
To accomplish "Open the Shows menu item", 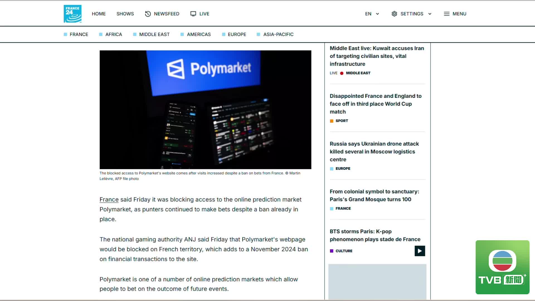I will 125,14.
